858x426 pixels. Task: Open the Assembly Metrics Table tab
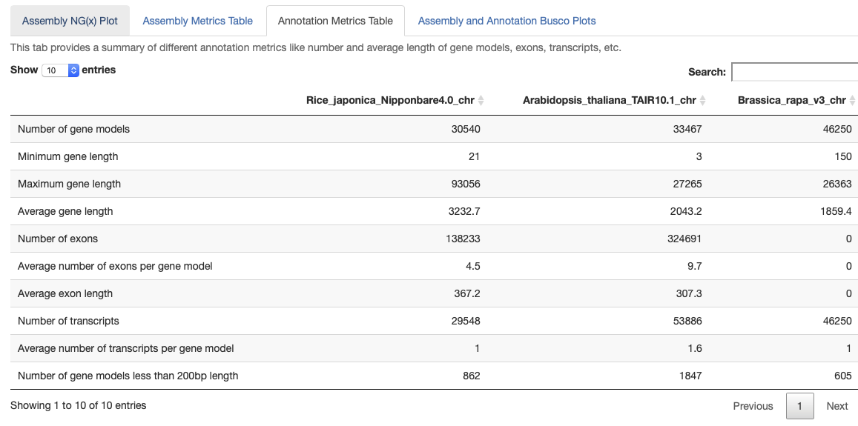tap(197, 21)
